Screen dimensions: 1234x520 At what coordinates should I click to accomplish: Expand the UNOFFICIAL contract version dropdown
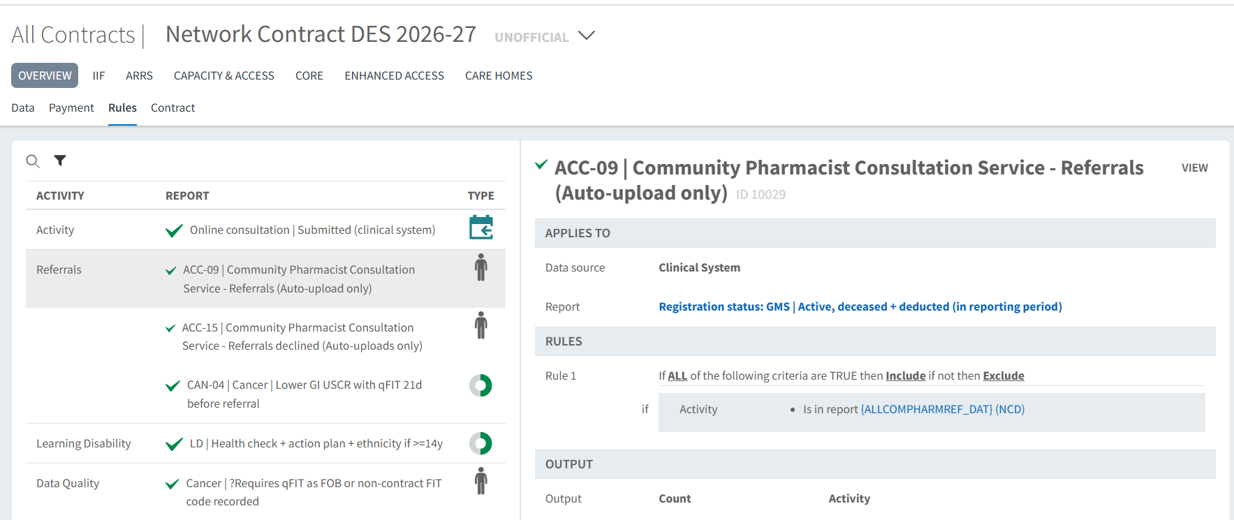[x=587, y=36]
